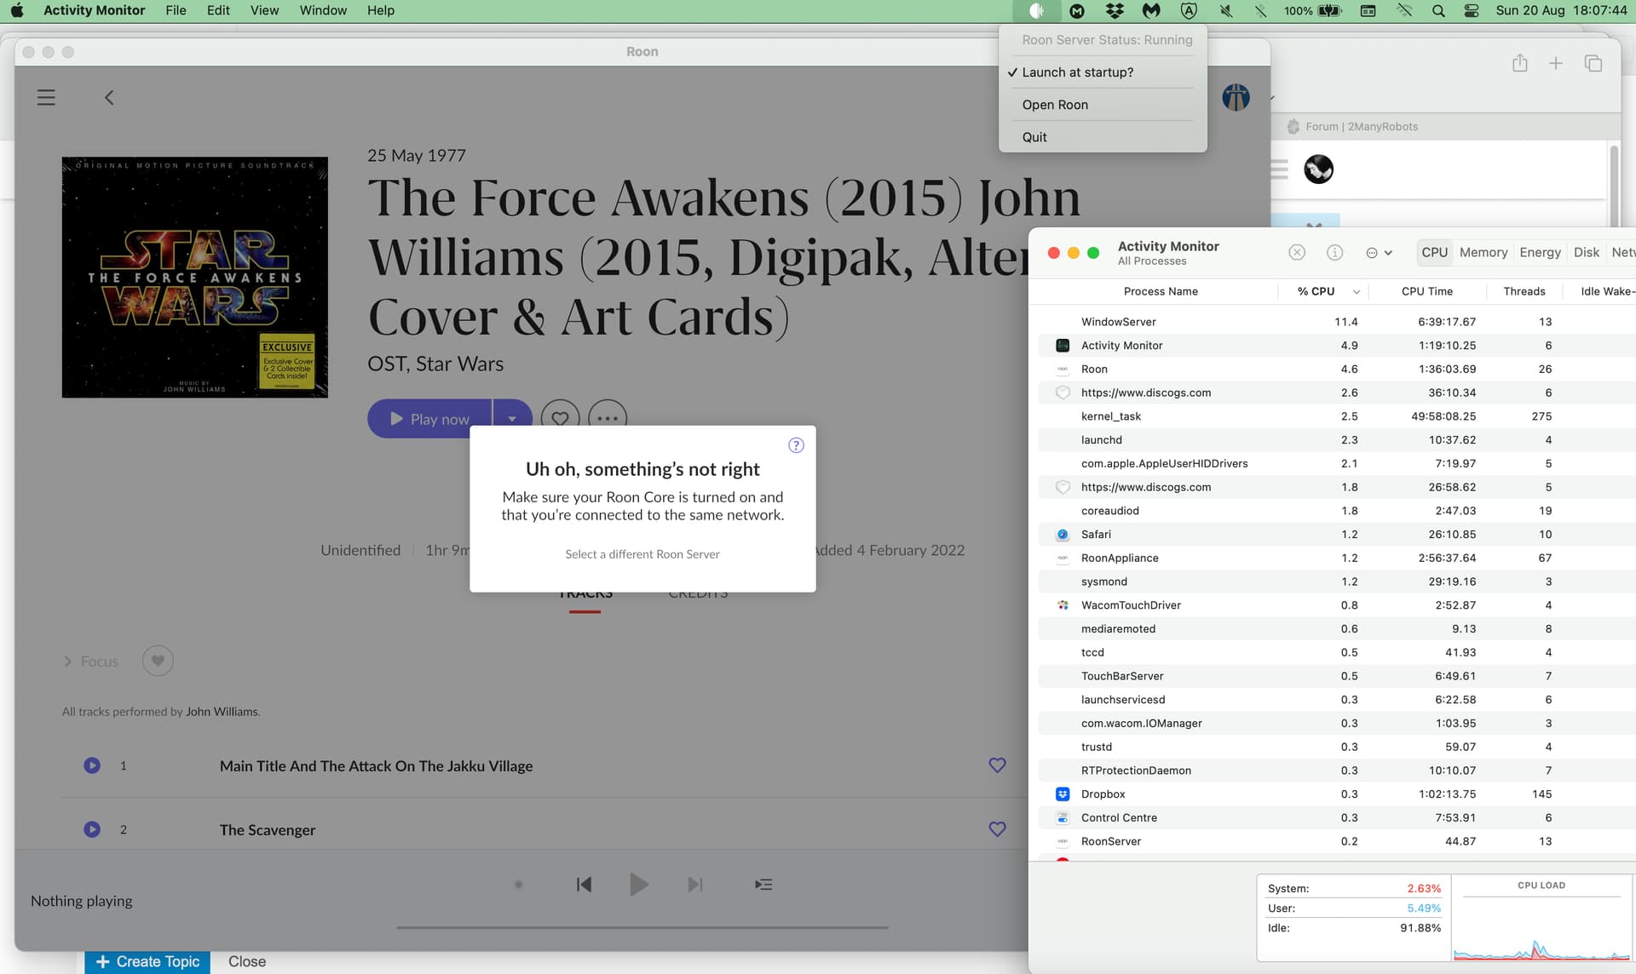Play track 1 Main Title
Viewport: 1636px width, 974px height.
click(x=92, y=765)
